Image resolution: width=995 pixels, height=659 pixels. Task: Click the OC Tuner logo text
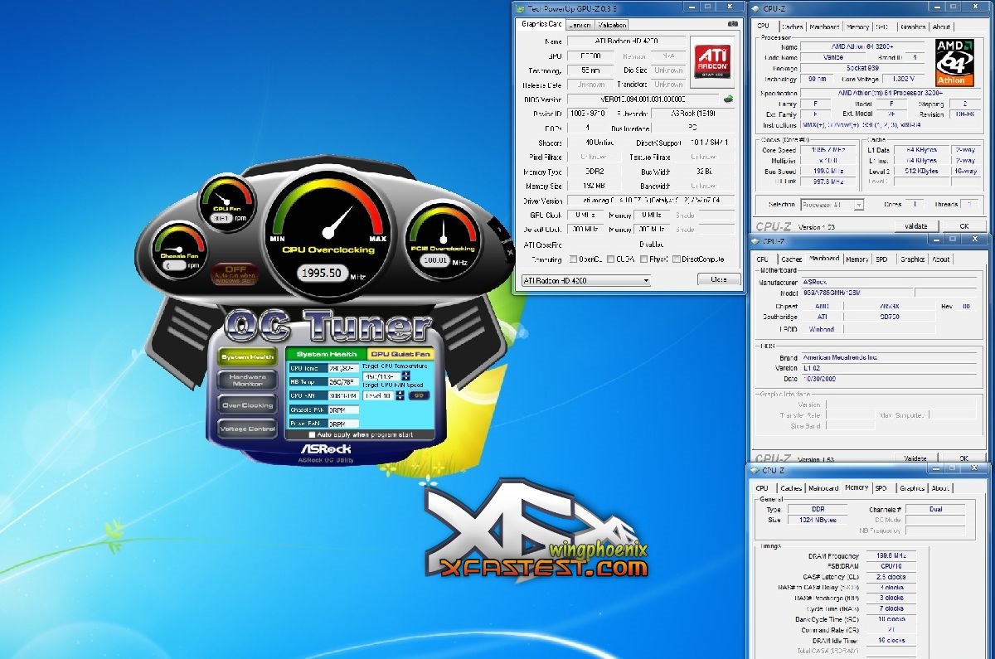point(328,327)
